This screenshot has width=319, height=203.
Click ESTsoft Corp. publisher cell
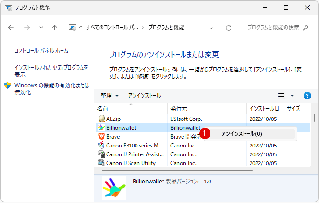186,119
